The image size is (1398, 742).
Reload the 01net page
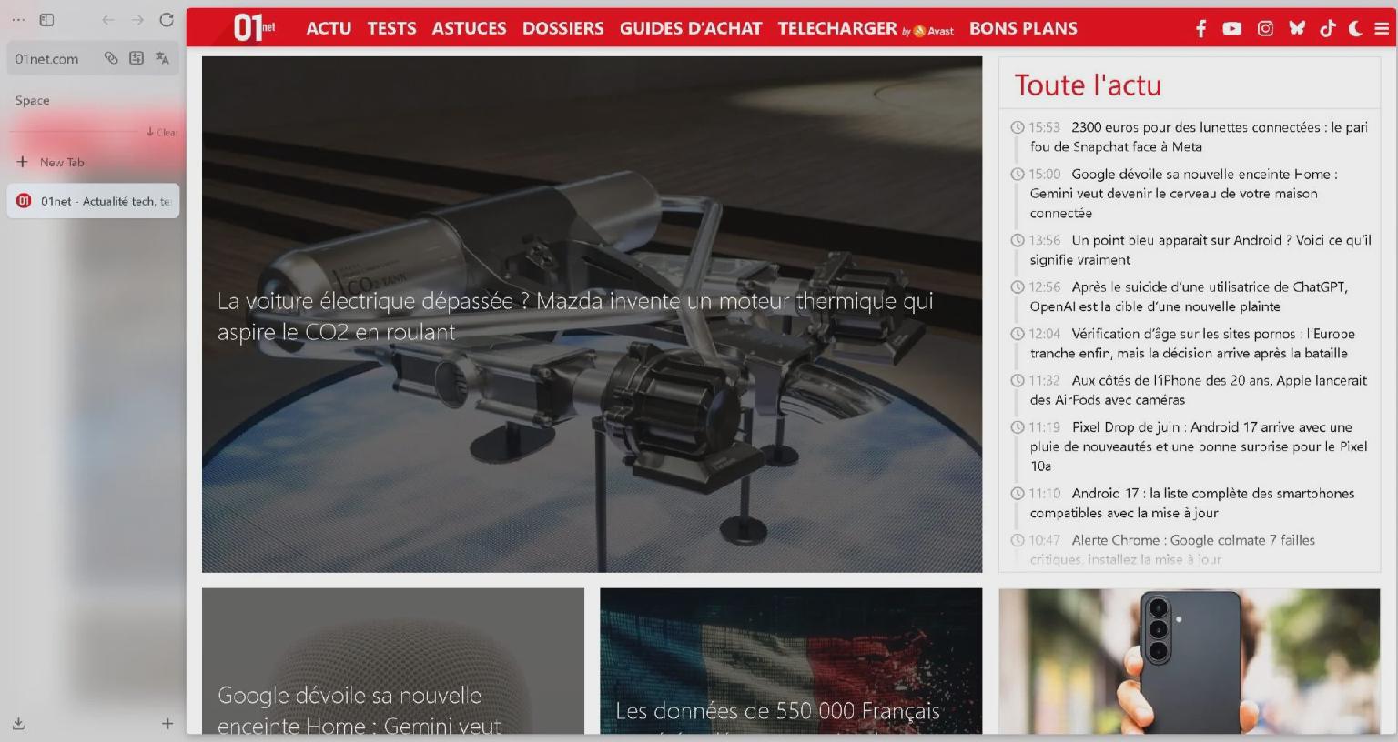[167, 20]
